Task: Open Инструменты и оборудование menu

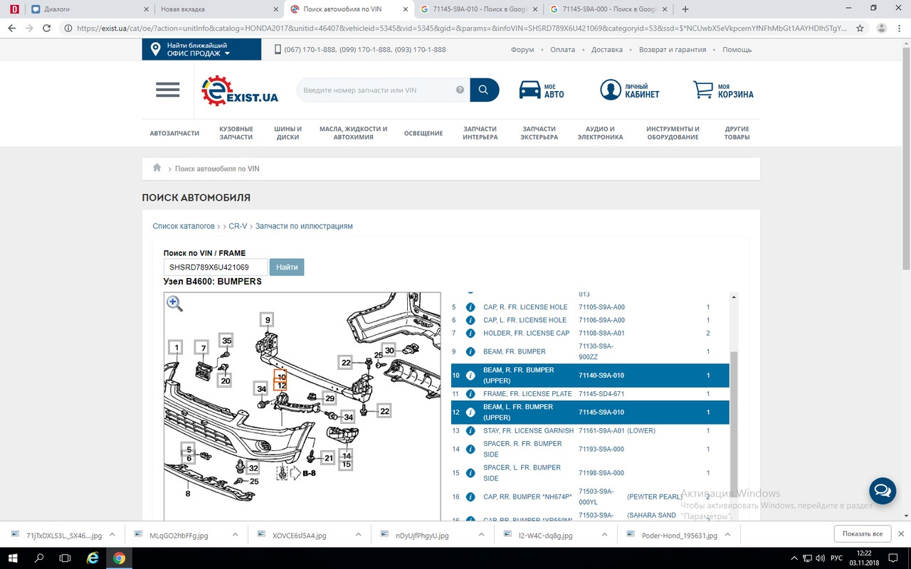Action: pos(673,133)
